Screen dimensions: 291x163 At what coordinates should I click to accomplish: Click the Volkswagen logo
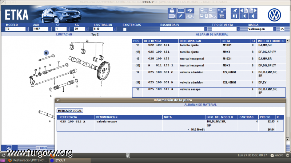click(274, 15)
